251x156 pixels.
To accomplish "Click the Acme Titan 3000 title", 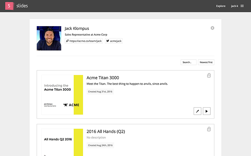I will pyautogui.click(x=103, y=78).
